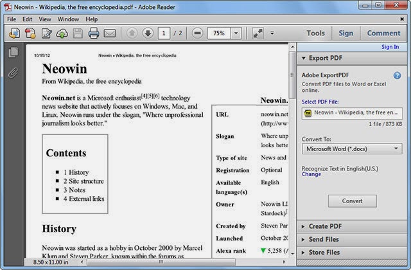
Task: Click the '4 External links' contents entry
Action: tap(83, 199)
